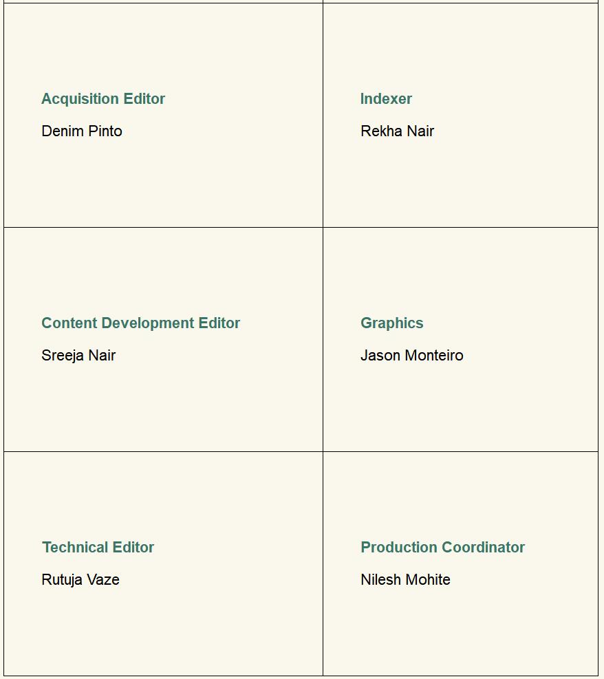Click on the name Jason Monteiro
The height and width of the screenshot is (679, 604).
pyautogui.click(x=411, y=356)
